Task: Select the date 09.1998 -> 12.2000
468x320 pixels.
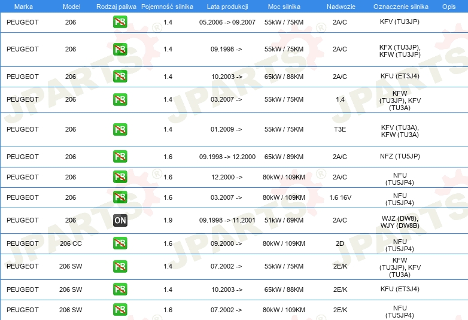Action: 227,157
